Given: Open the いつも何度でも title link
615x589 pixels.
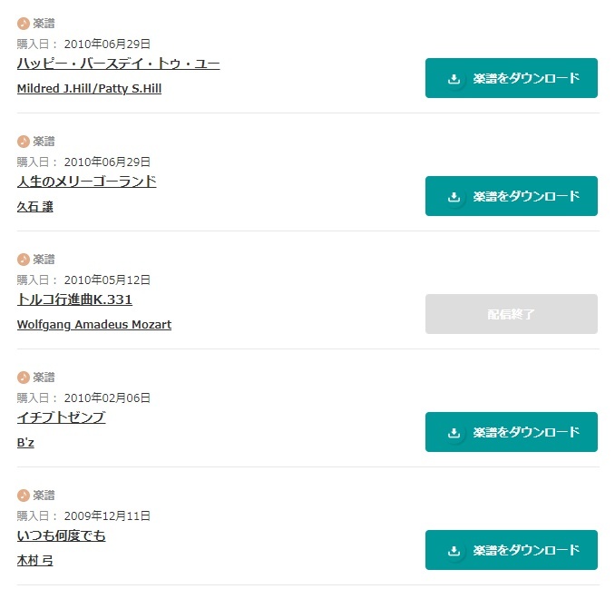Looking at the screenshot, I should pyautogui.click(x=61, y=535).
